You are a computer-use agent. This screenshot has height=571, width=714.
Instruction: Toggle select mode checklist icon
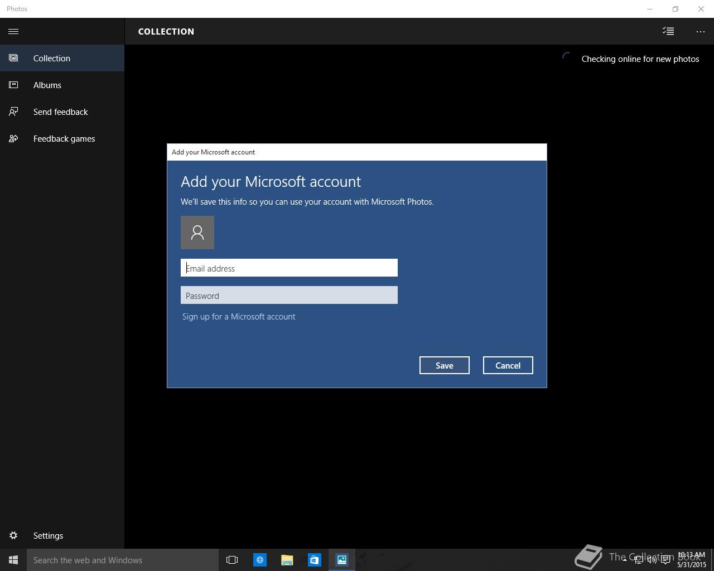point(668,31)
